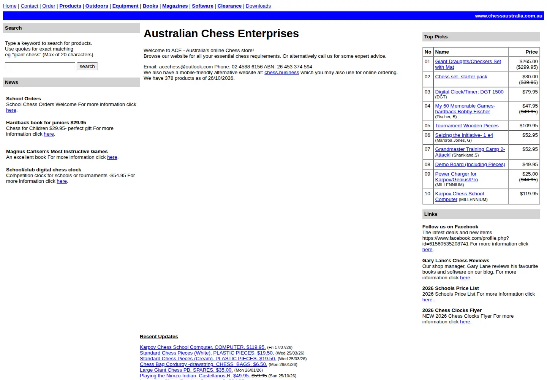This screenshot has width=547, height=380.
Task: Go to Software category
Action: 202,6
